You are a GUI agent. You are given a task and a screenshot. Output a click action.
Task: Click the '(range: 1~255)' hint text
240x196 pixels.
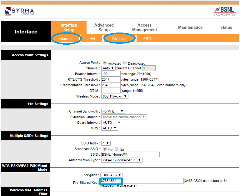pyautogui.click(x=132, y=91)
